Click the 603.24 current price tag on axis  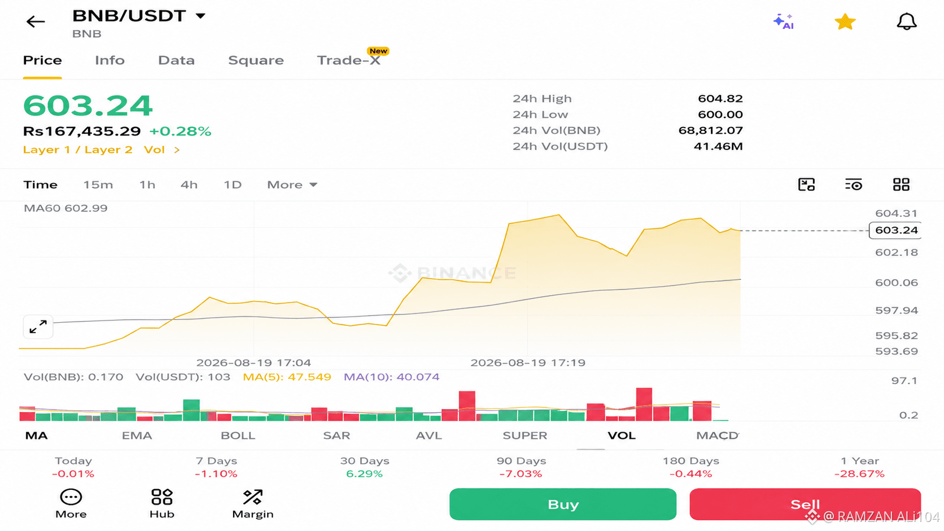coord(895,230)
